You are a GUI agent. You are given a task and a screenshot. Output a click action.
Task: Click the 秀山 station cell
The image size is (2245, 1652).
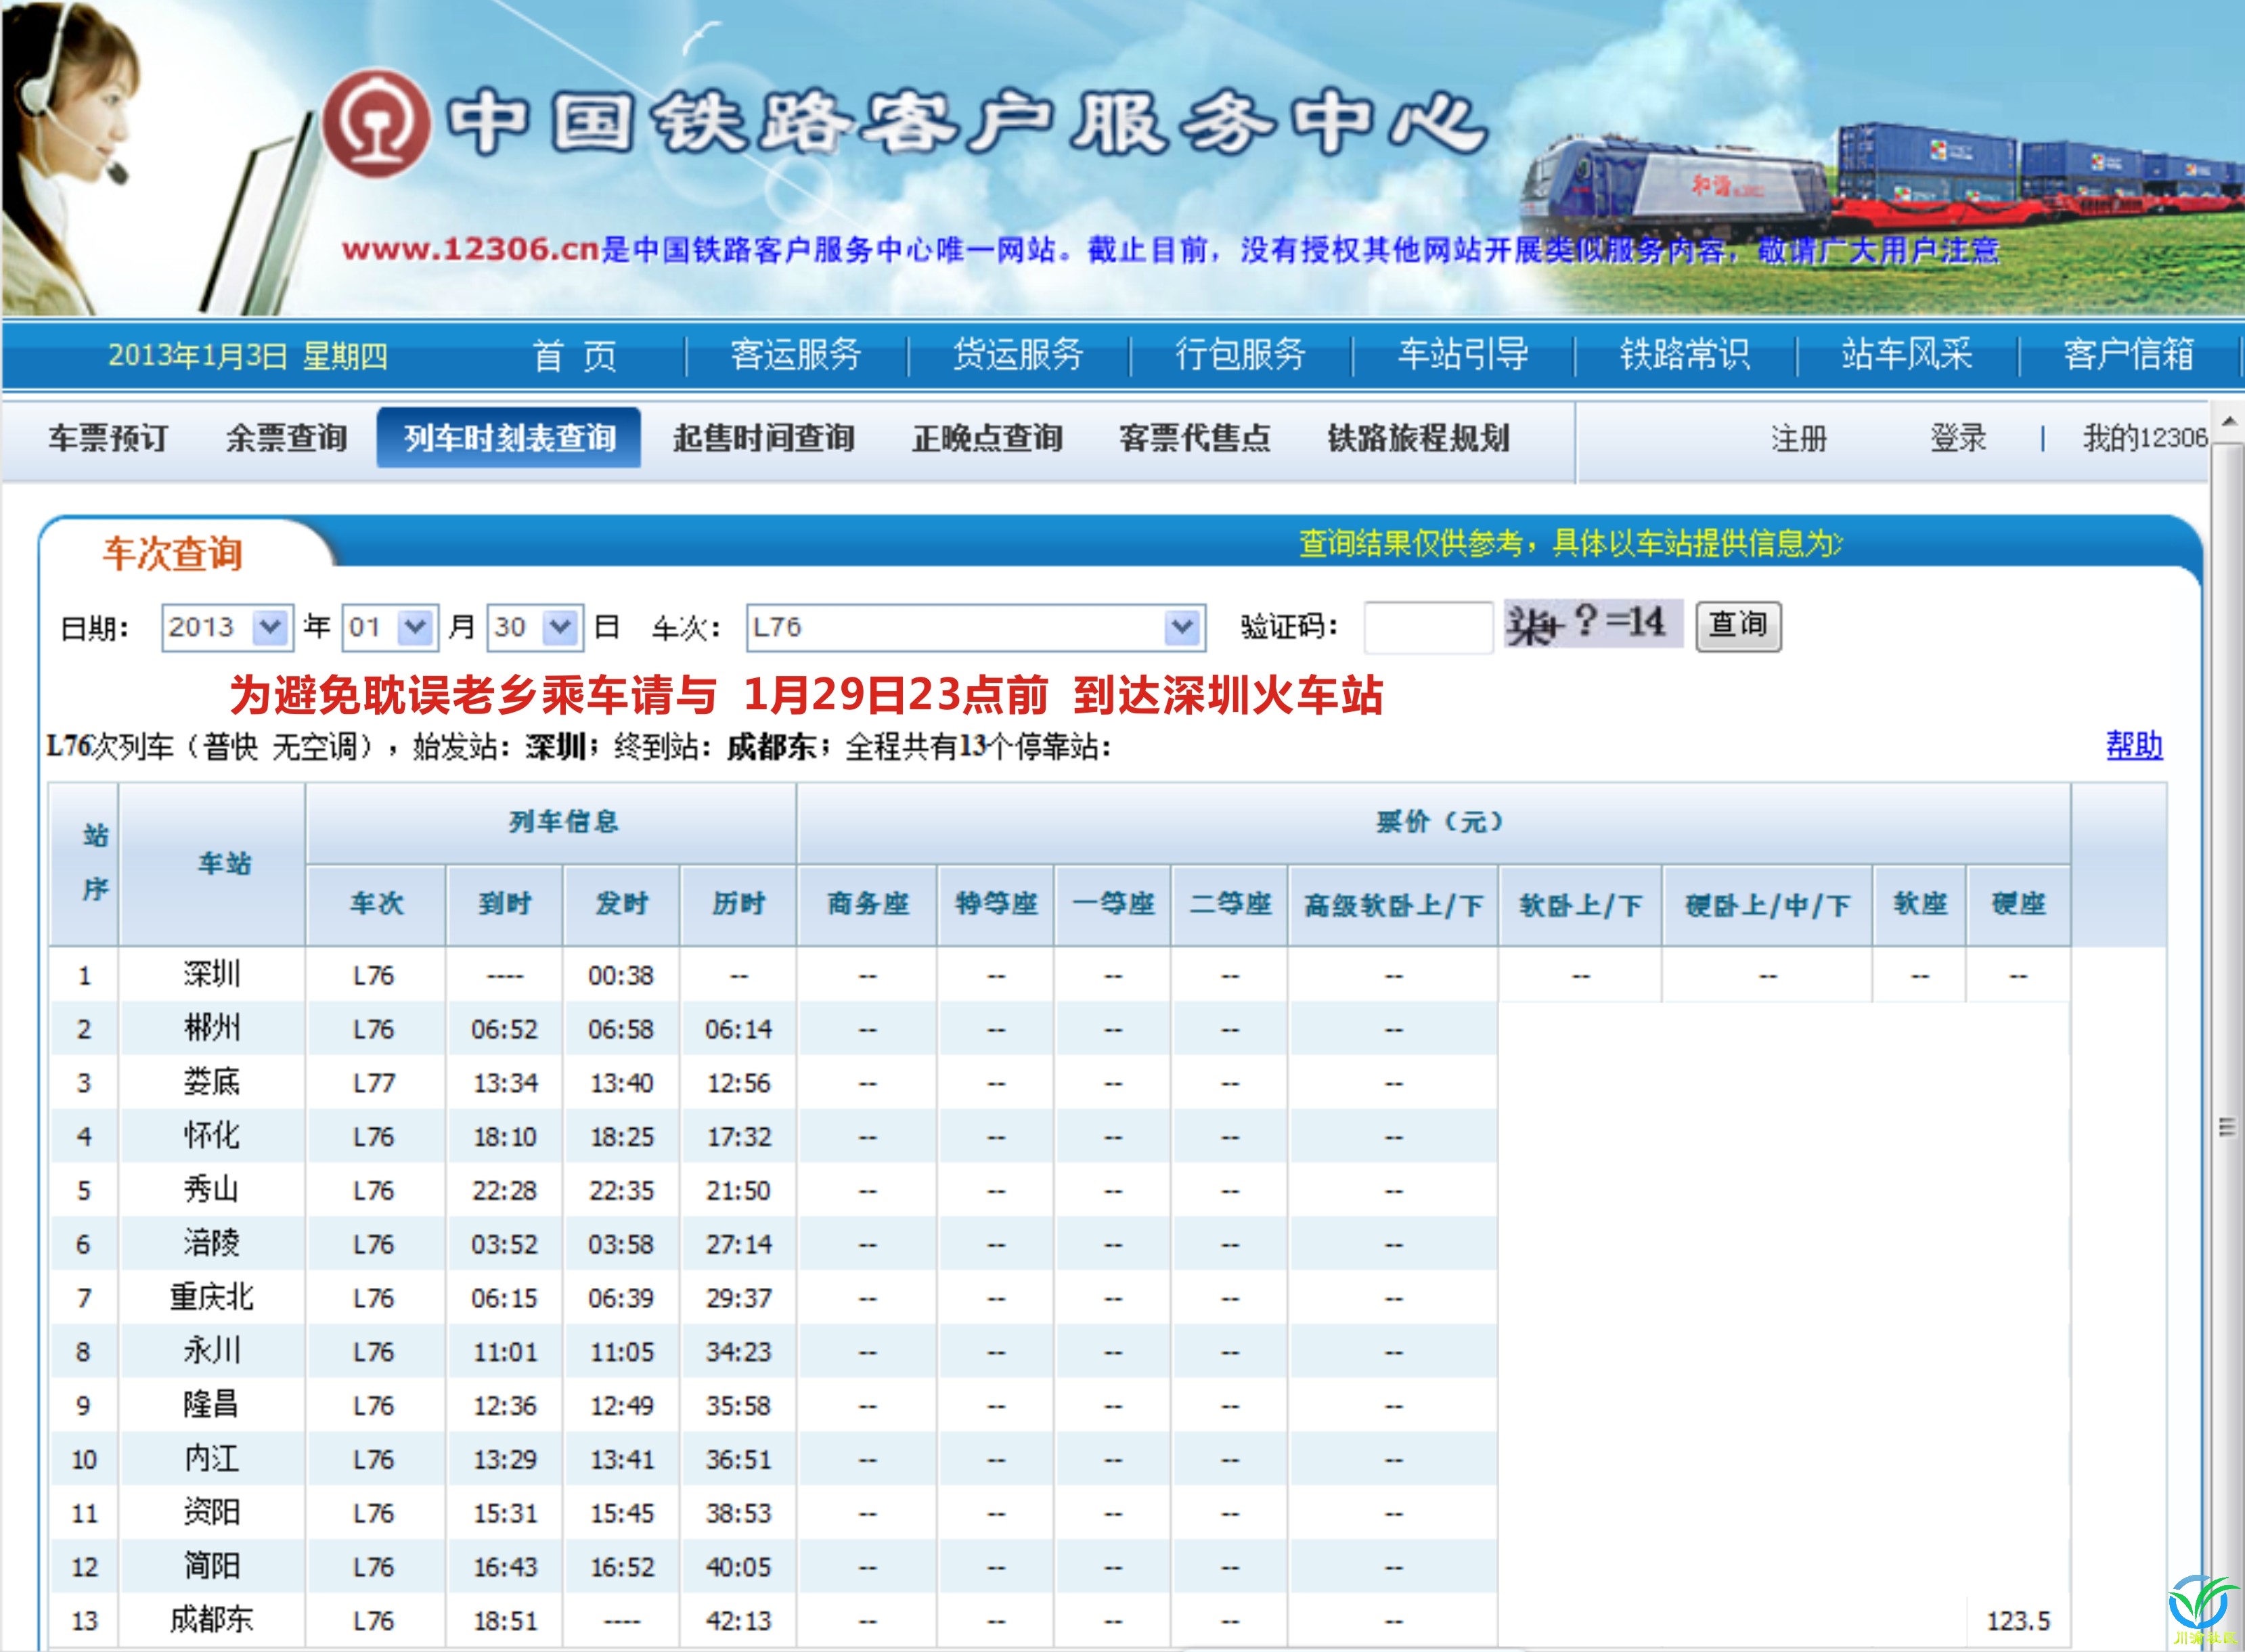[x=212, y=1190]
